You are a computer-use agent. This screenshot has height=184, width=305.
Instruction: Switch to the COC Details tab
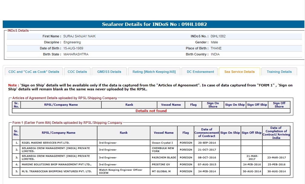(77, 72)
